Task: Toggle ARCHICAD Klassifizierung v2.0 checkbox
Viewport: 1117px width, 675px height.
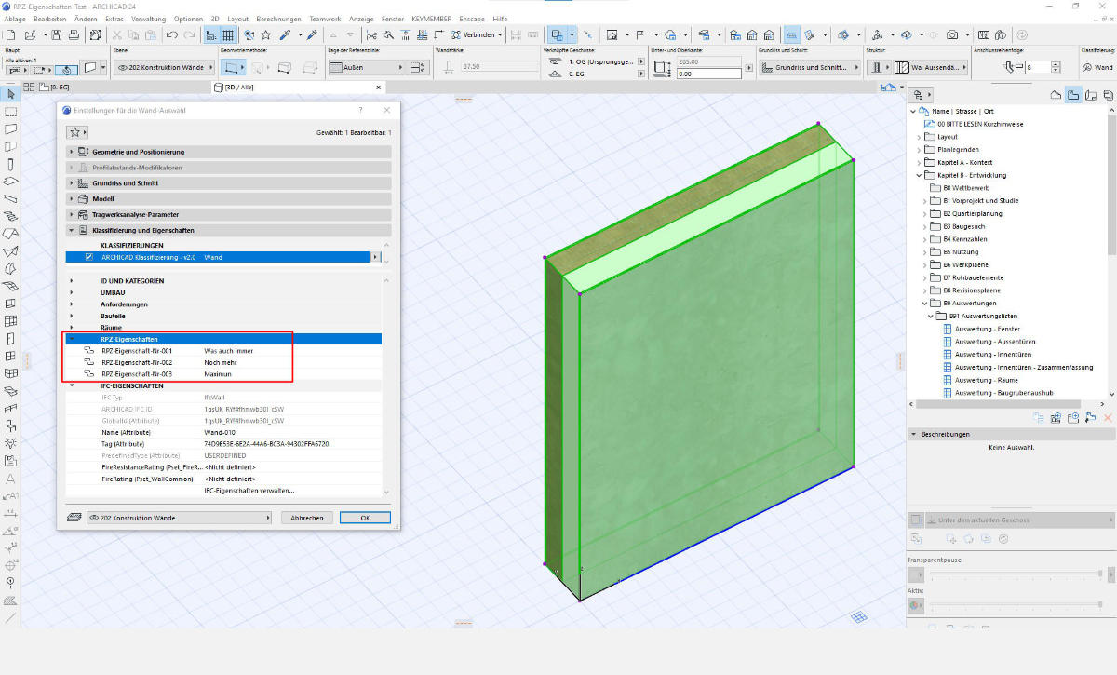Action: pos(89,256)
